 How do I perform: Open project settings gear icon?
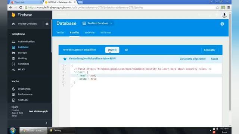(x=47, y=24)
